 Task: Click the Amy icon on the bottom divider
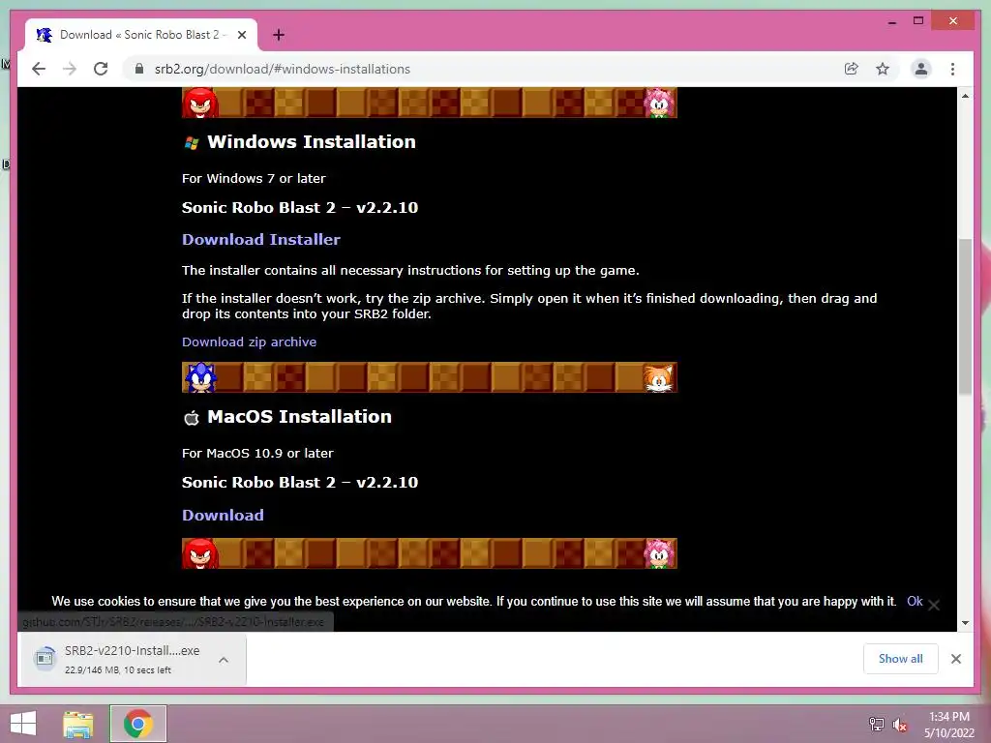[660, 553]
